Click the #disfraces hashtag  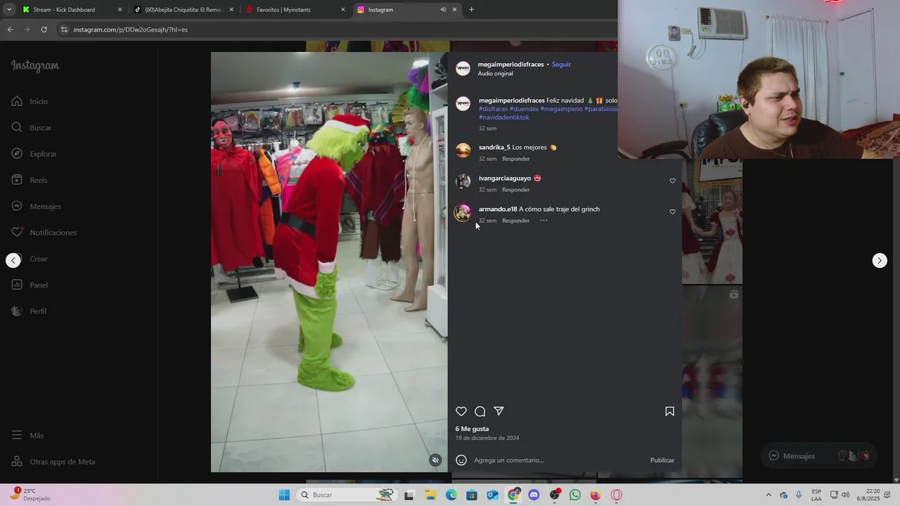[493, 109]
